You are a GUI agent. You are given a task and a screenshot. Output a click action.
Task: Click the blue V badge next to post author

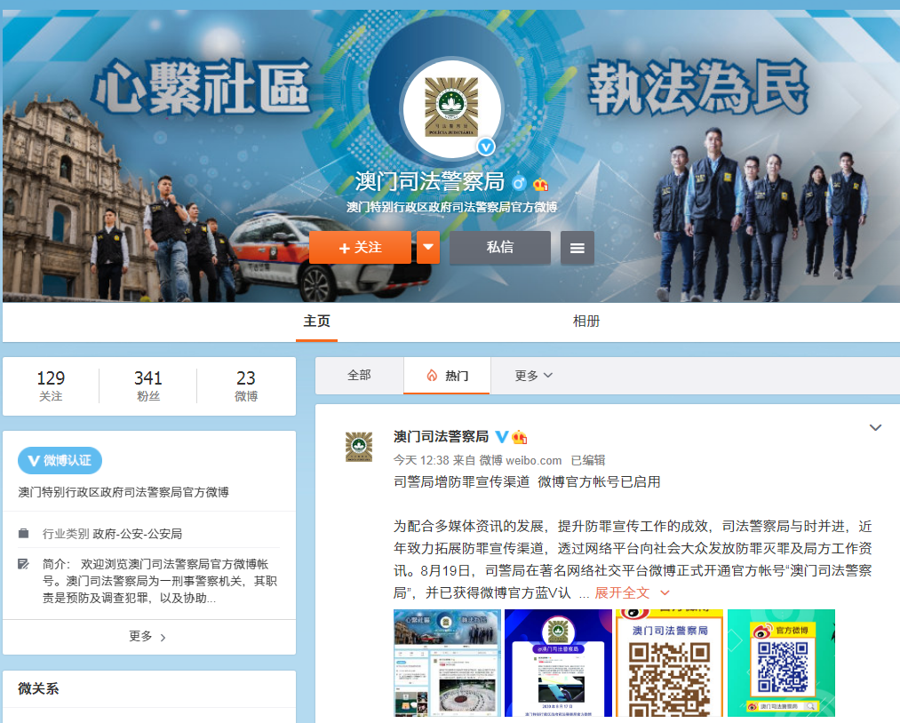tap(501, 437)
